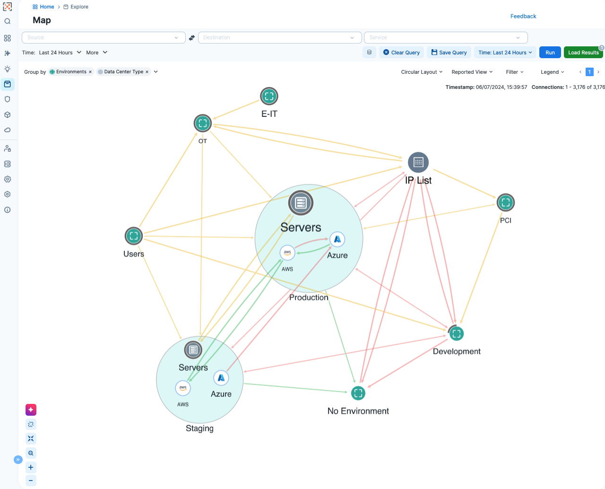This screenshot has width=605, height=489.
Task: Open the pink AI assistant sparkle button
Action: pos(31,410)
